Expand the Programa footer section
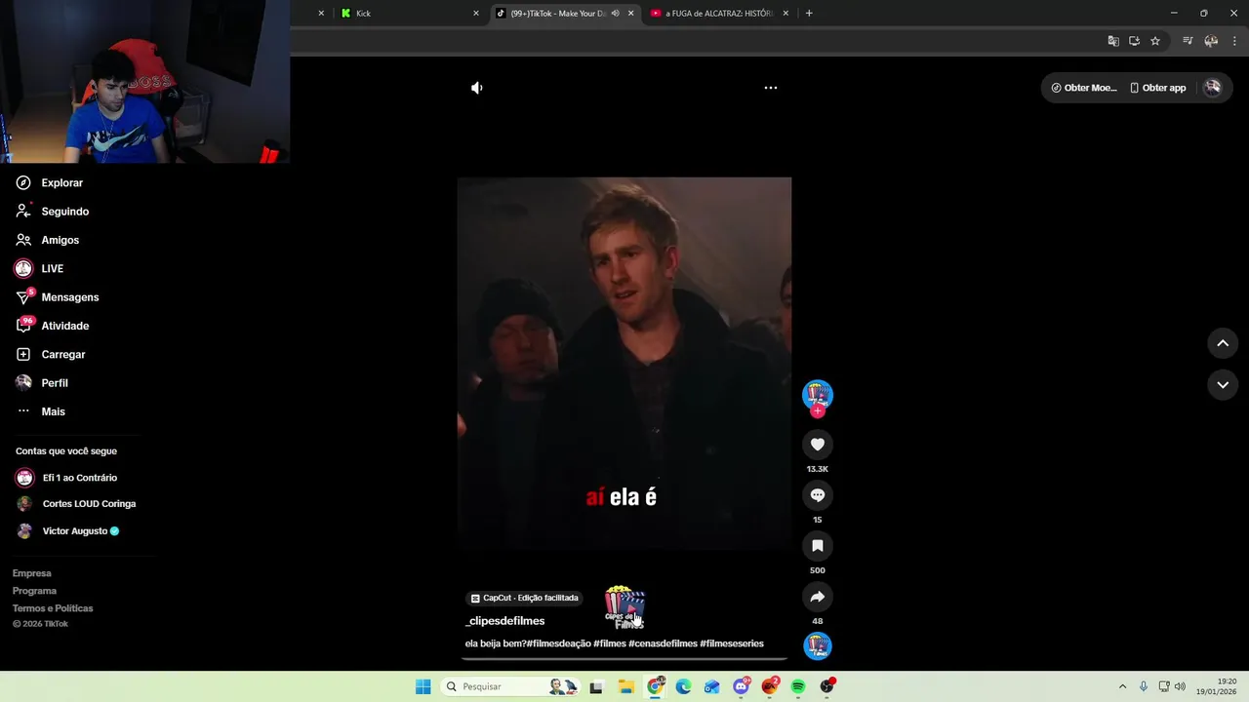1249x702 pixels. point(35,591)
